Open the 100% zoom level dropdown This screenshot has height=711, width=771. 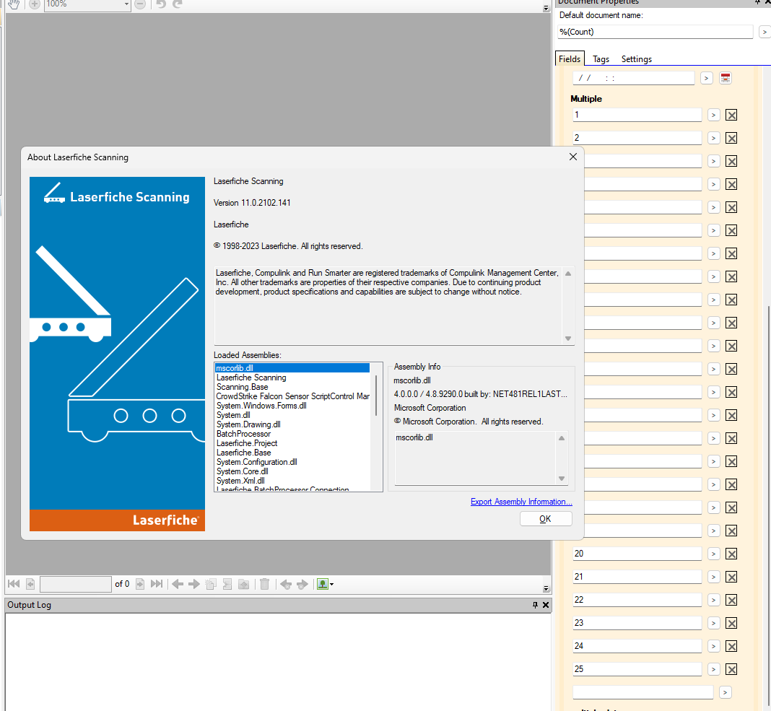pyautogui.click(x=126, y=4)
